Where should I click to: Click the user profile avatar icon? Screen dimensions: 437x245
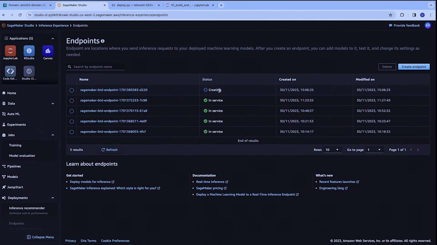pos(428,25)
